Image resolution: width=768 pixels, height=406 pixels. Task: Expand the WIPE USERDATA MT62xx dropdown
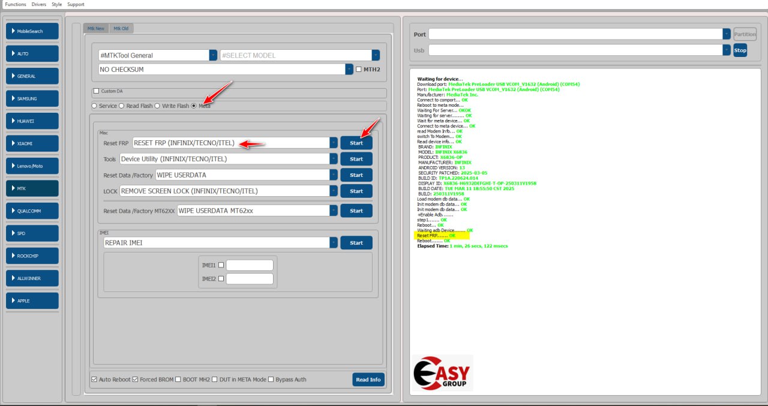pyautogui.click(x=334, y=210)
